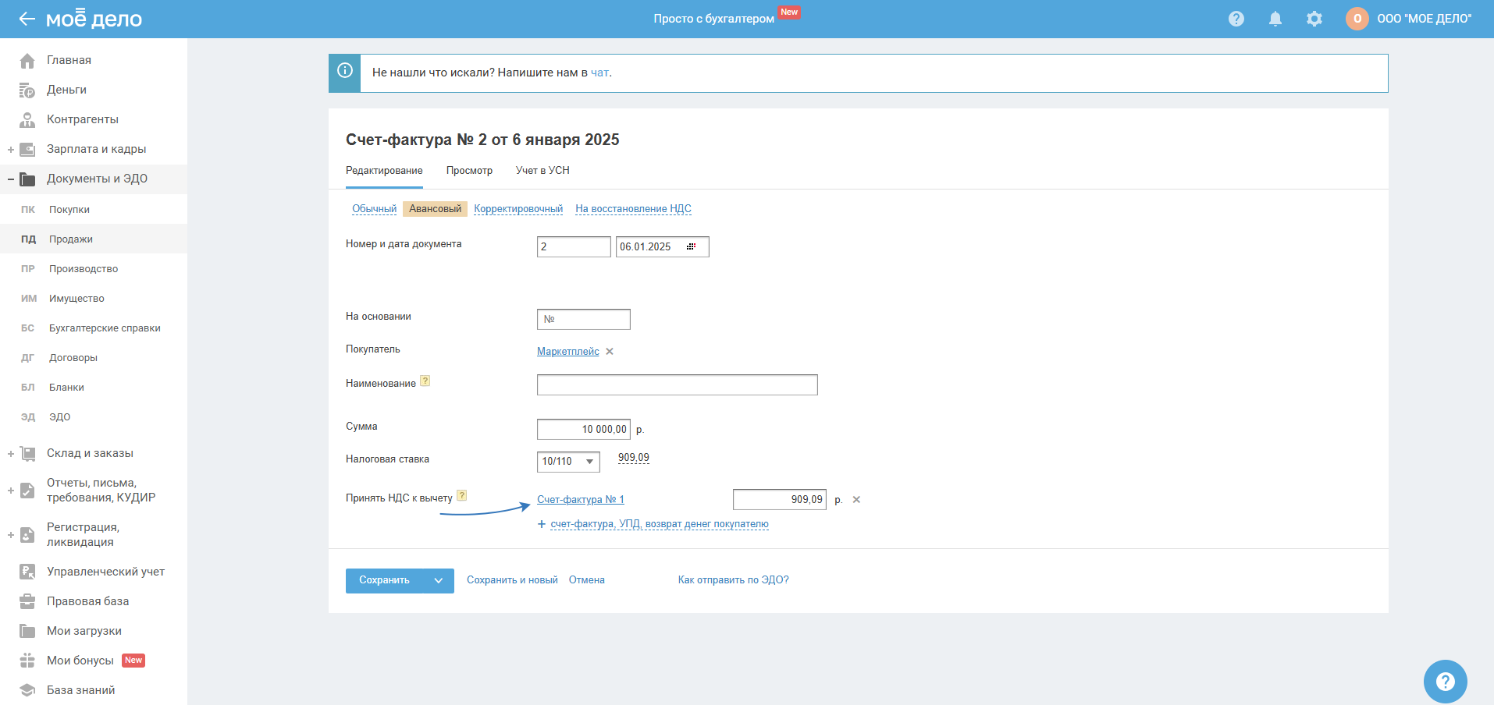Click the База знаний graduation cap icon
Viewport: 1494px width, 705px height.
coord(27,690)
